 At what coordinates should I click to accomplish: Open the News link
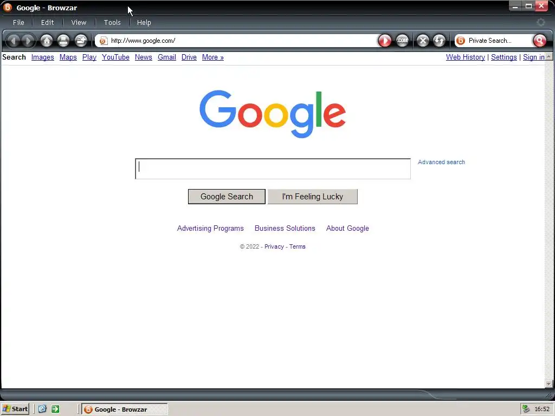pos(143,57)
